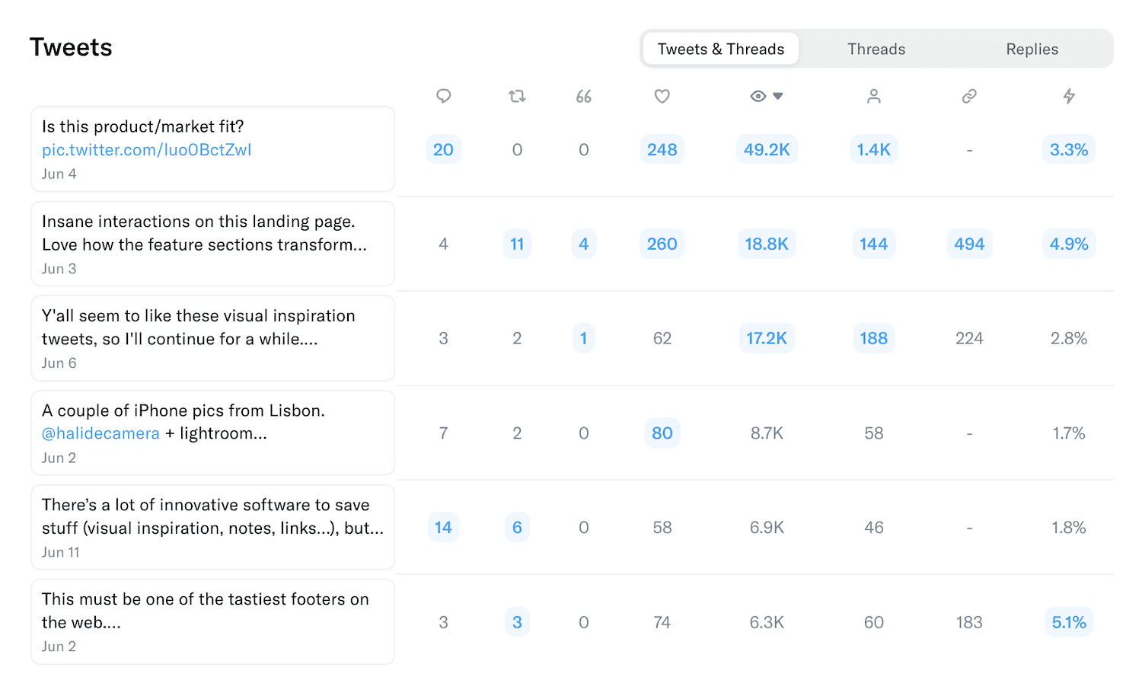Select the likes heart column icon
Viewport: 1142px width, 693px height.
pos(662,96)
